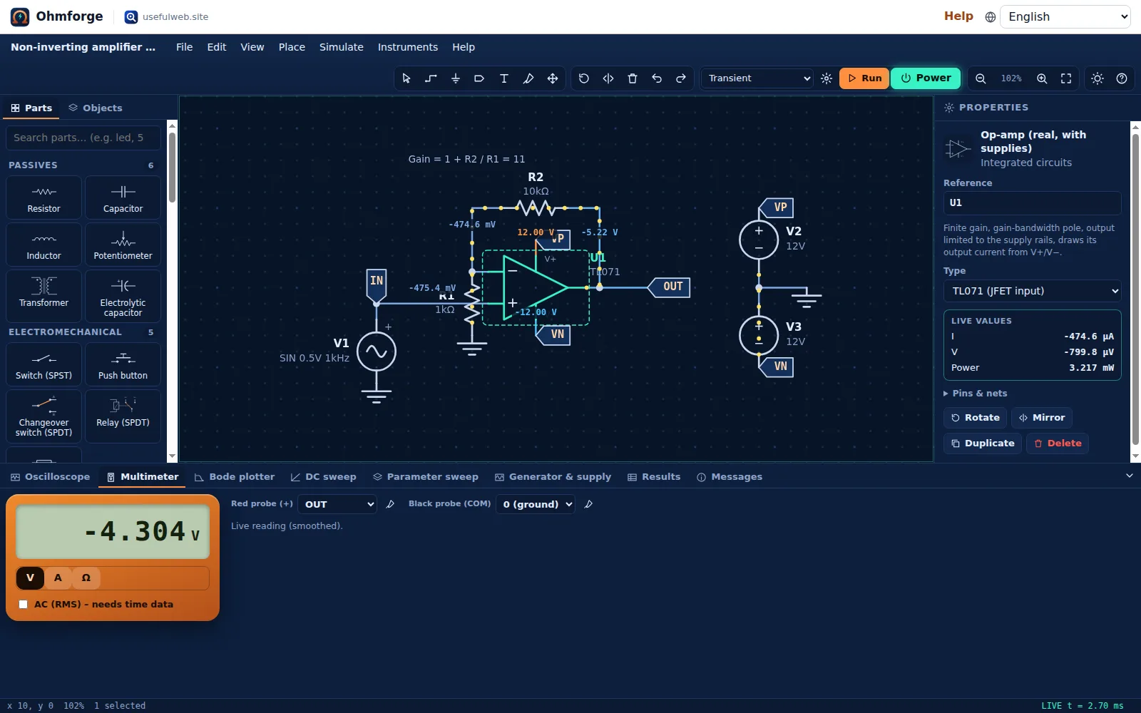Click the OUT net label on schematic
The image size is (1141, 713).
(669, 287)
